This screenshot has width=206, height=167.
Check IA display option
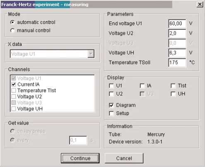point(142,86)
